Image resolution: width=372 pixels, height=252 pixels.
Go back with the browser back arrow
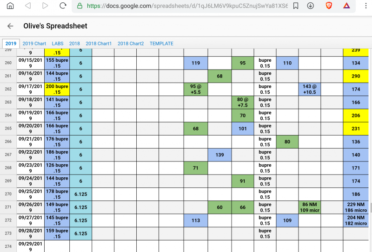click(28, 6)
